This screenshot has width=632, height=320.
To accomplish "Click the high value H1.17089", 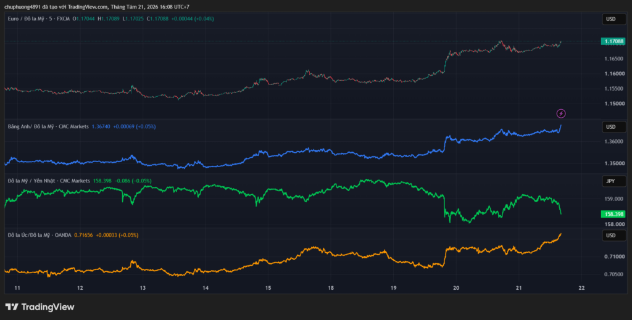I will pyautogui.click(x=109, y=18).
